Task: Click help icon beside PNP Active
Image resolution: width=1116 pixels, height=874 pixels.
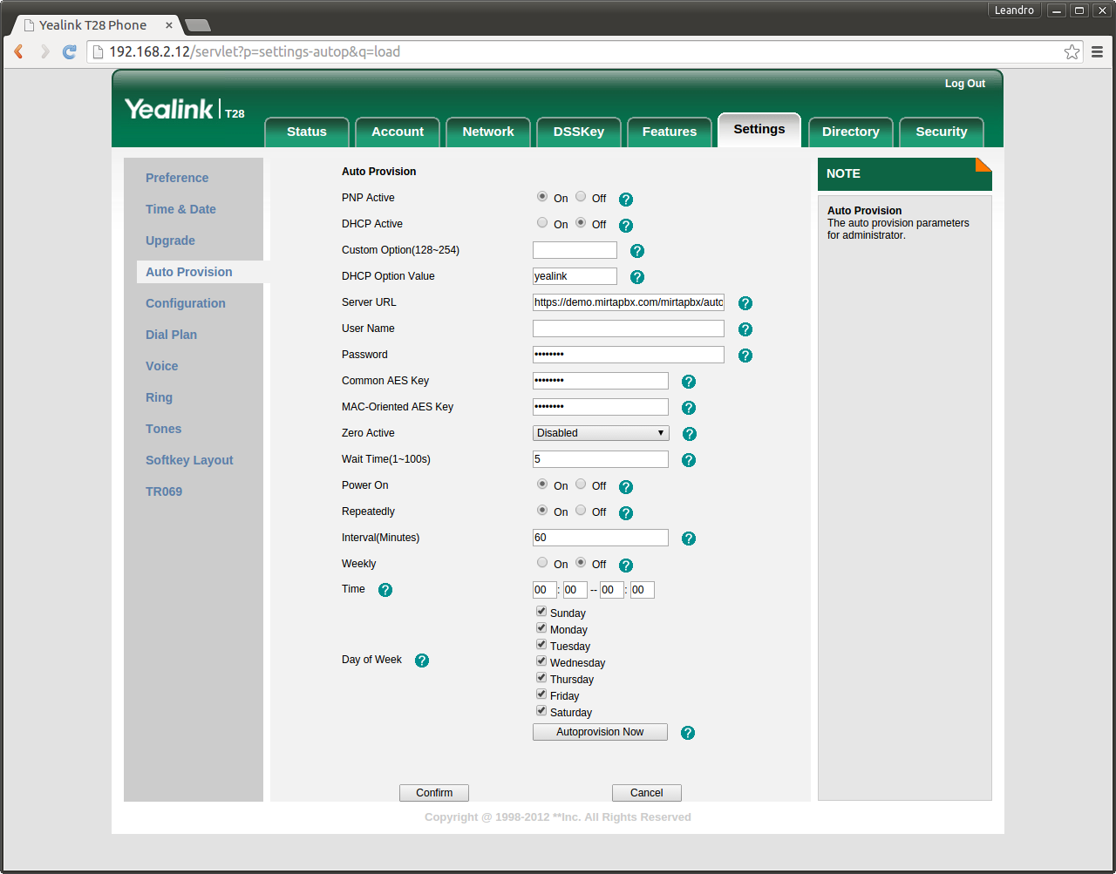Action: pyautogui.click(x=625, y=200)
